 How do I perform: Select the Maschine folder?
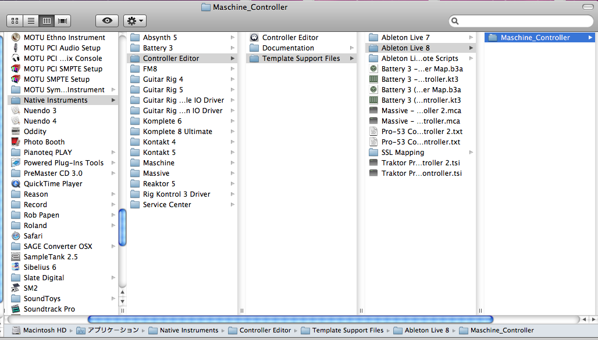(182, 163)
